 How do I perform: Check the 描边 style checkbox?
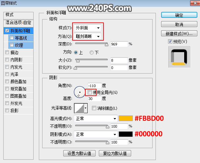7,52
